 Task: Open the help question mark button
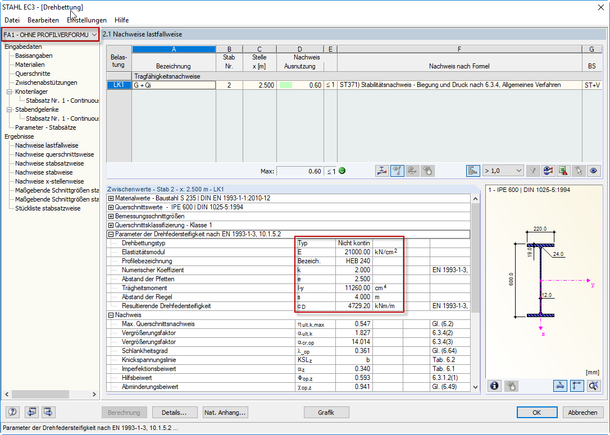coord(13,411)
